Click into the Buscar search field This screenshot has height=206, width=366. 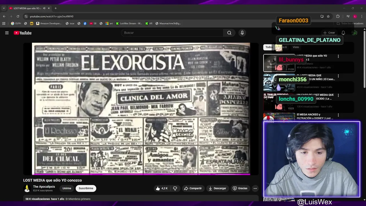[173, 33]
